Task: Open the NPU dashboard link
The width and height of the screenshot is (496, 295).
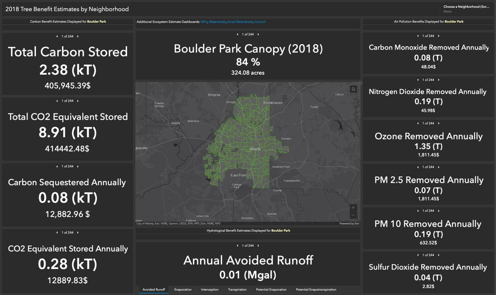Action: pos(204,21)
